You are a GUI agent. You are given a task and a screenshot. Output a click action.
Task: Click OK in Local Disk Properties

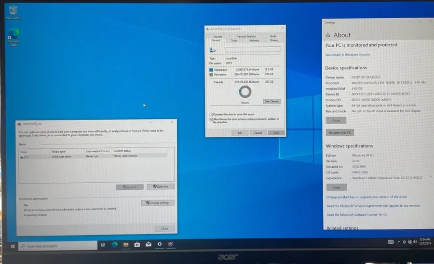[240, 133]
